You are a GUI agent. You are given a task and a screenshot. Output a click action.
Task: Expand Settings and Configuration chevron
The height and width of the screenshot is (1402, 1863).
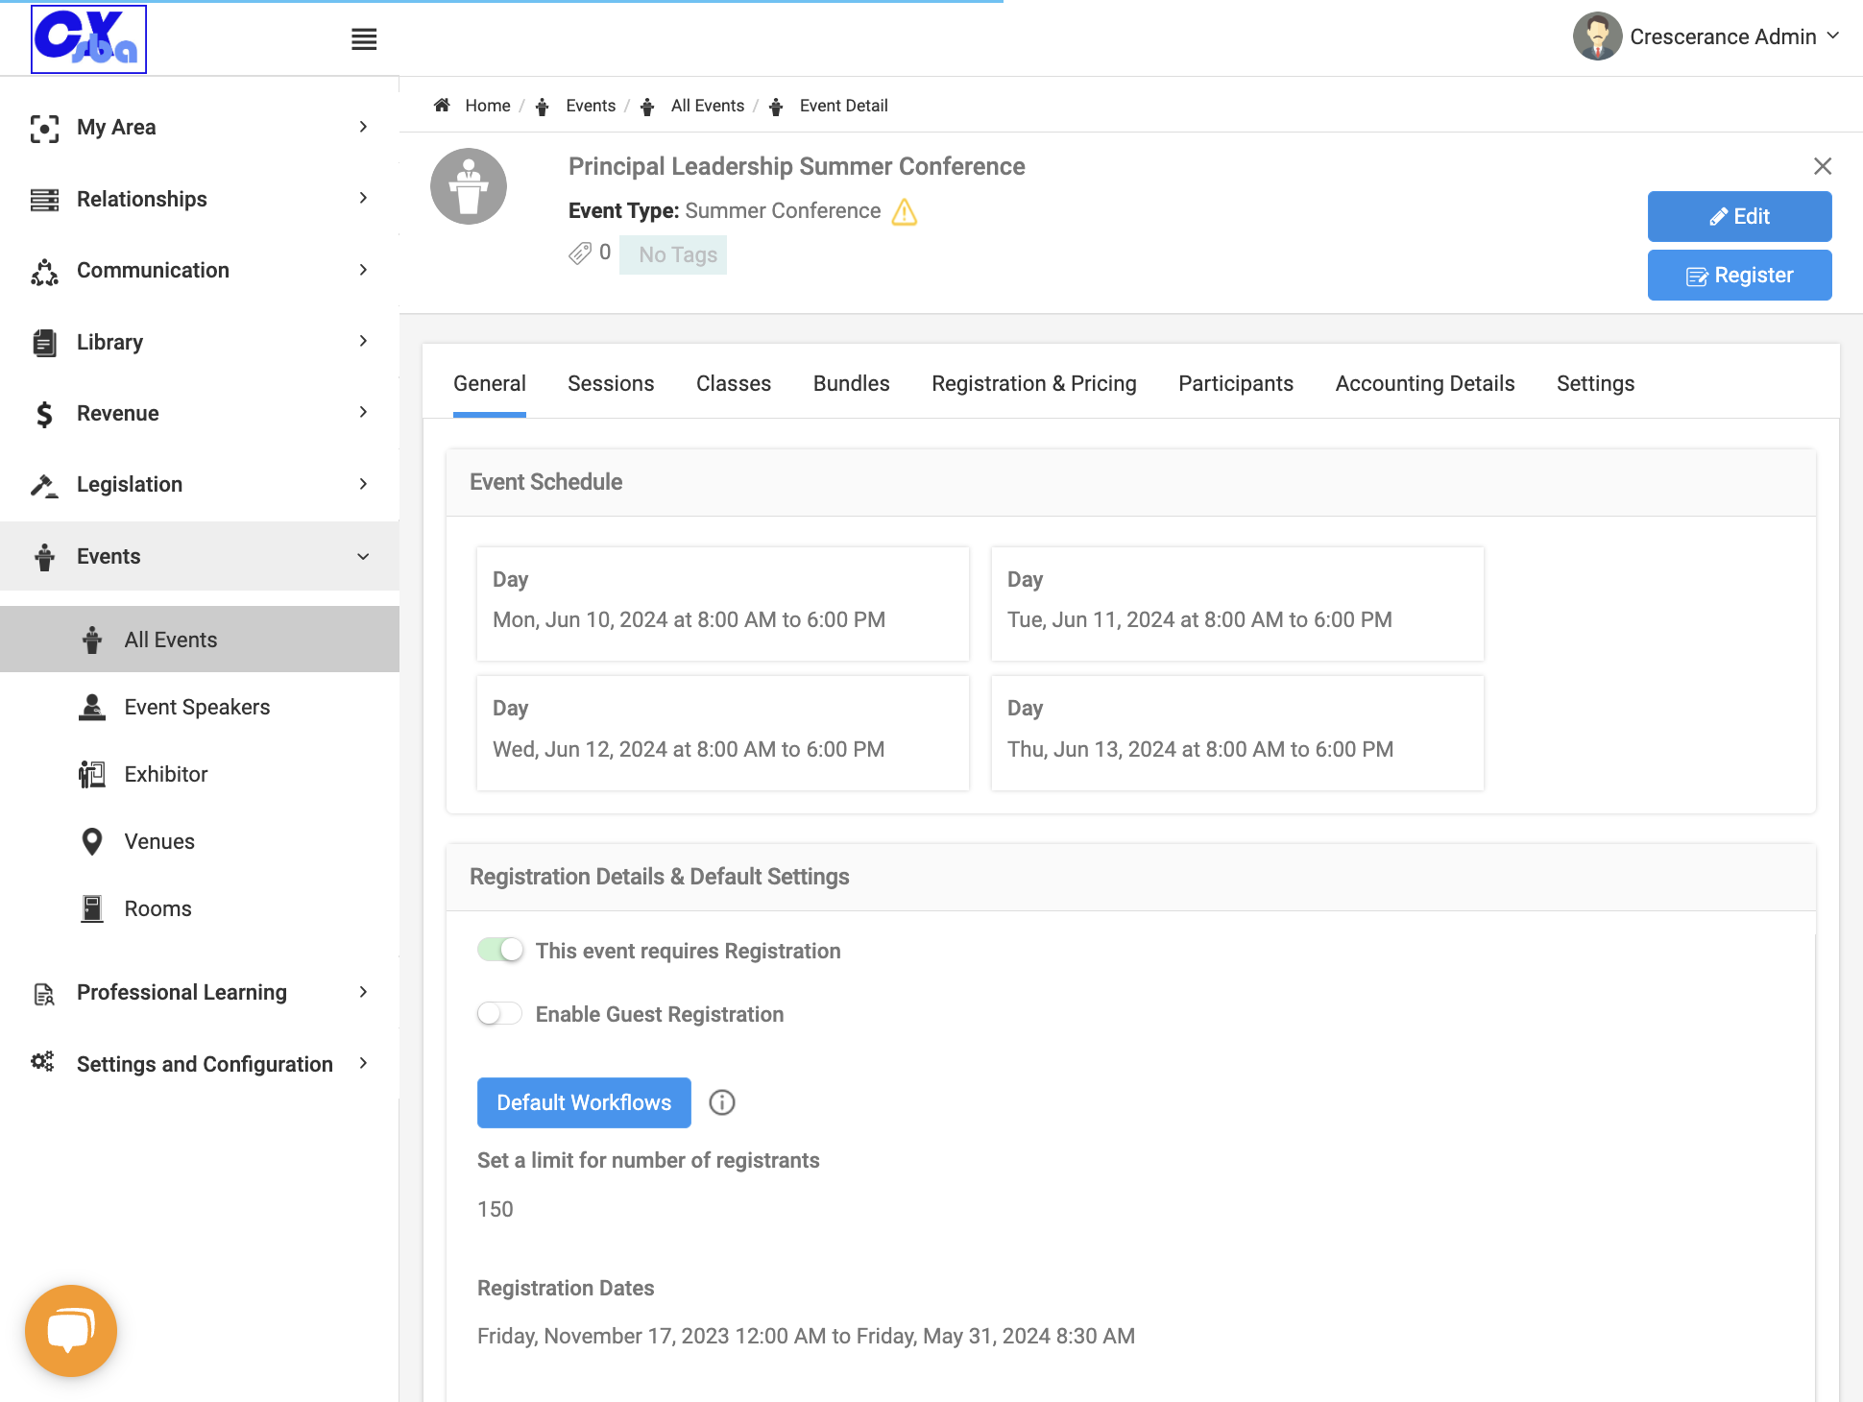tap(363, 1063)
